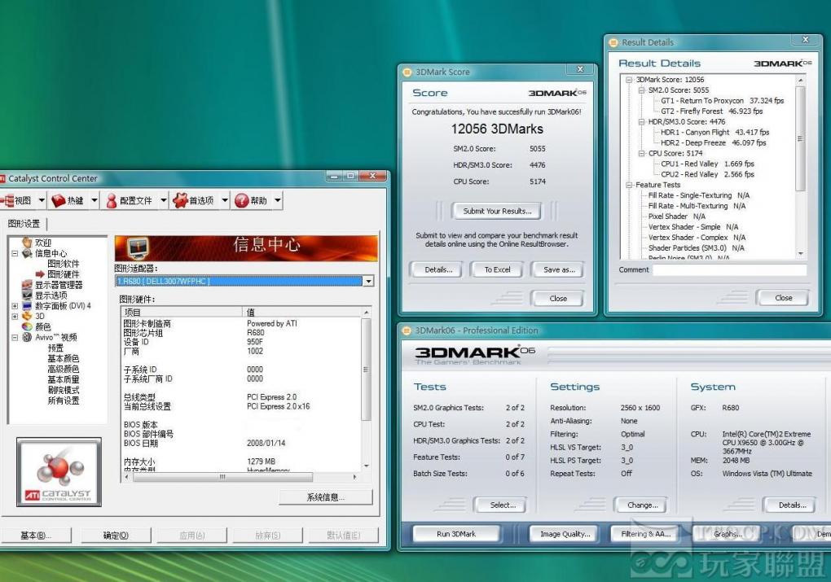The height and width of the screenshot is (582, 831).
Task: Open dropdown arrow next to 配置文件
Action: click(x=163, y=200)
